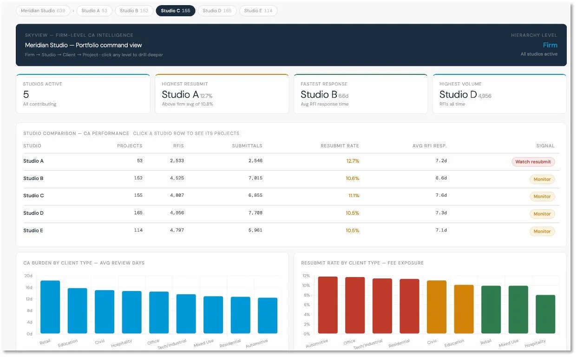Viewport: 577px width, 357px height.
Task: Switch to the Studio A tab
Action: coord(94,11)
